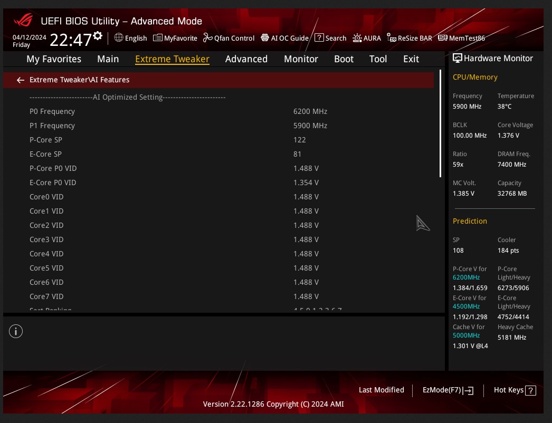The height and width of the screenshot is (423, 552).
Task: Open the MyFavorite list icon
Action: [158, 37]
